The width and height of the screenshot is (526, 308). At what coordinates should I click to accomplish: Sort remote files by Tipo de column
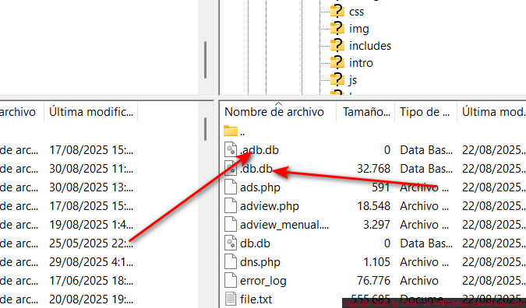425,112
